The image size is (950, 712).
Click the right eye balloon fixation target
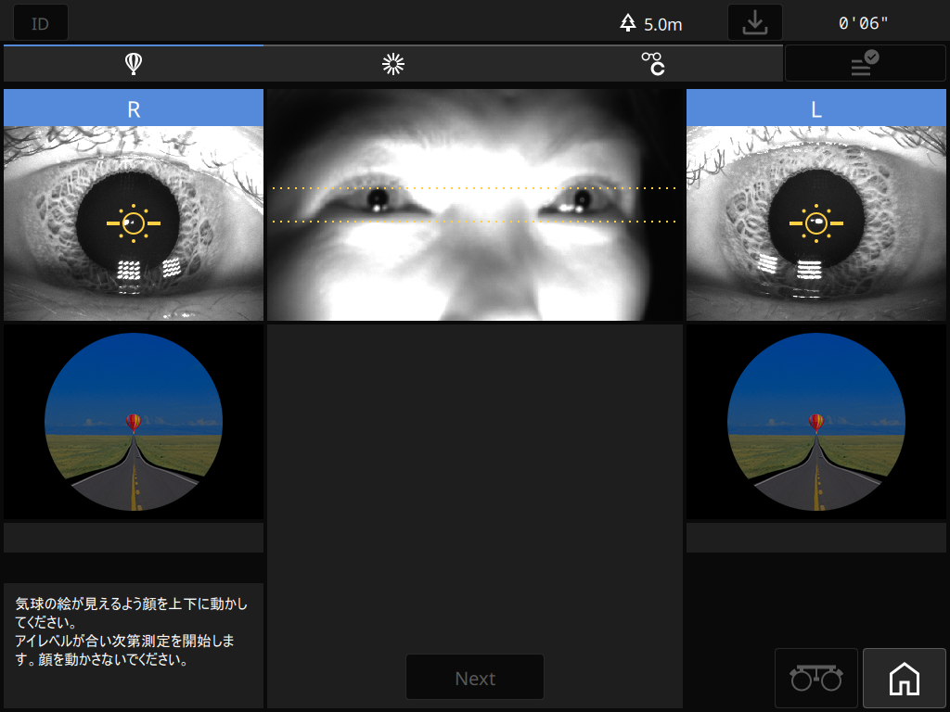coord(134,422)
